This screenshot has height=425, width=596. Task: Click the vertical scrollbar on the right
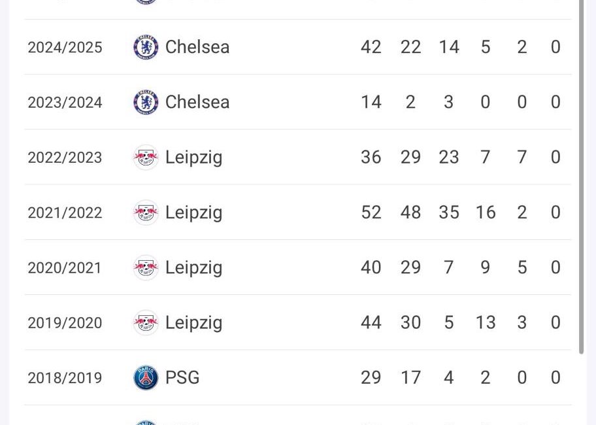[581, 177]
